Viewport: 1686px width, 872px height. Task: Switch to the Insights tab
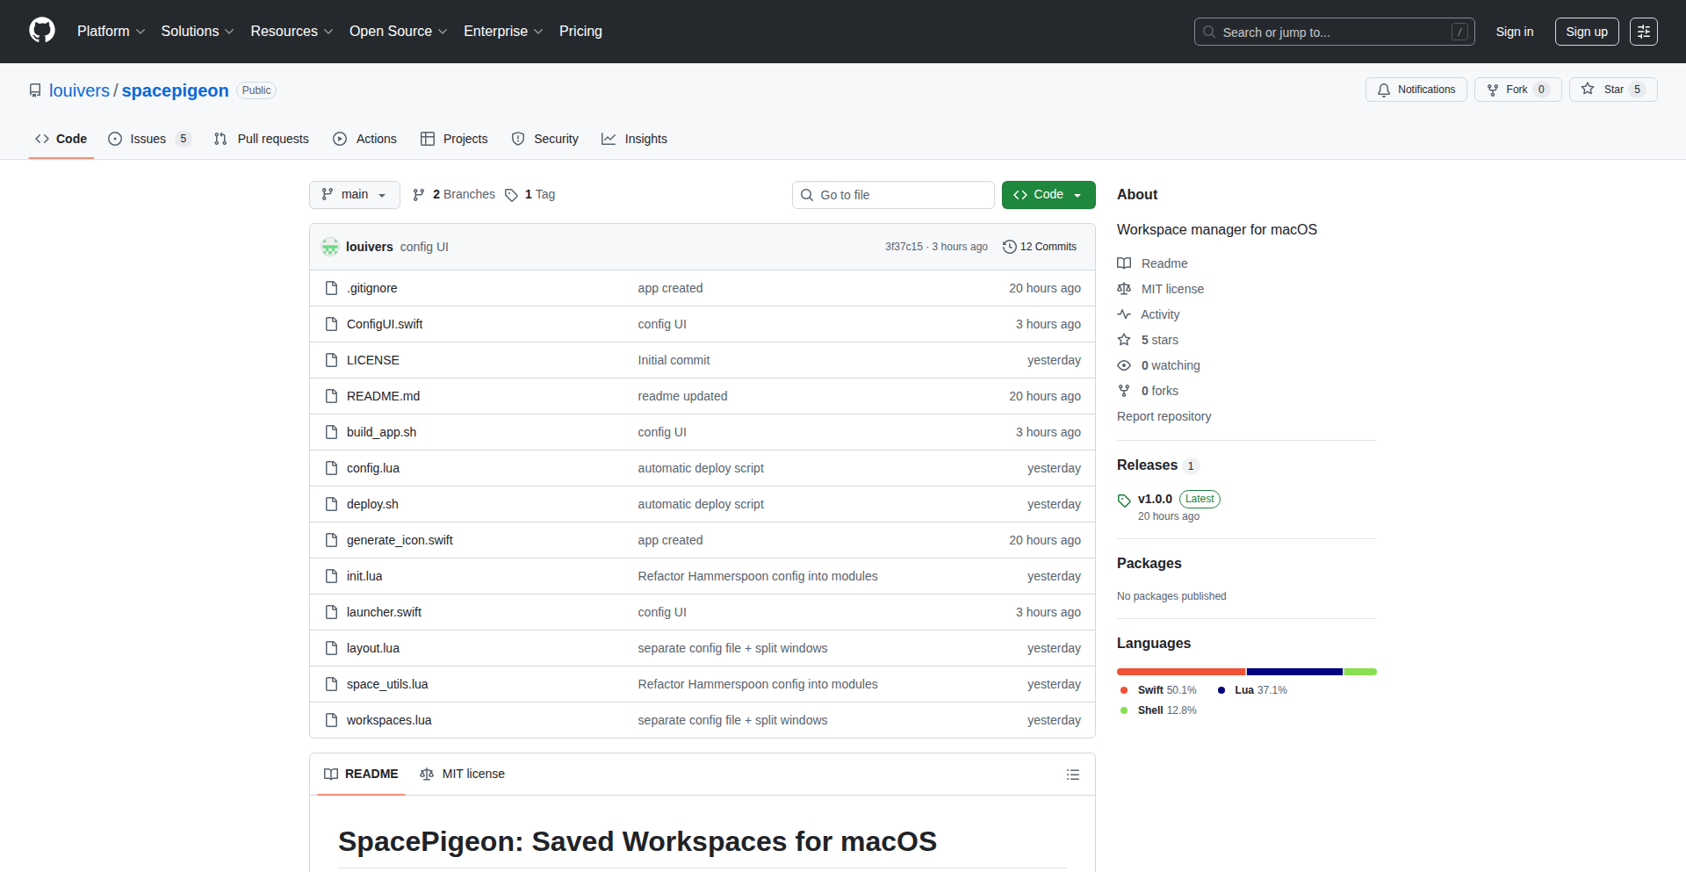pos(635,139)
